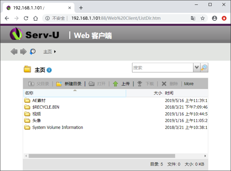The width and height of the screenshot is (231, 171).
Task: Navigate forward with the Serv-U grey right arrow
Action: [x=23, y=52]
